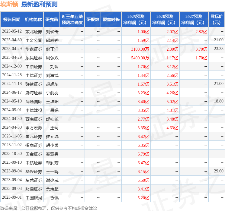
Task: Click the 研究员 column header
Action: [x=52, y=20]
